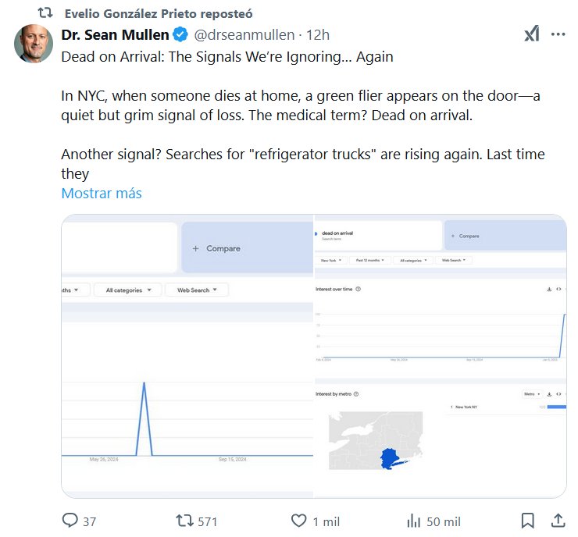Screen dimensions: 578x537
Task: Bookmark this post
Action: click(527, 521)
